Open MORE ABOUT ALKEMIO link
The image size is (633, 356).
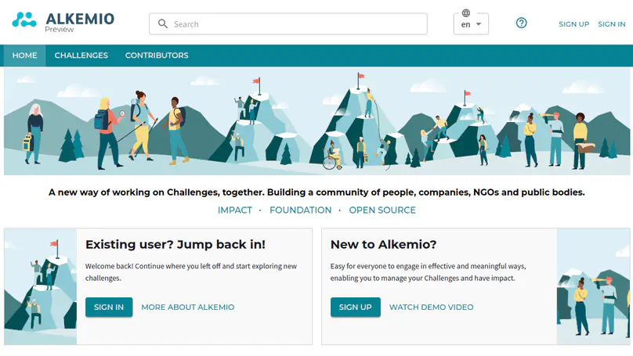point(188,307)
